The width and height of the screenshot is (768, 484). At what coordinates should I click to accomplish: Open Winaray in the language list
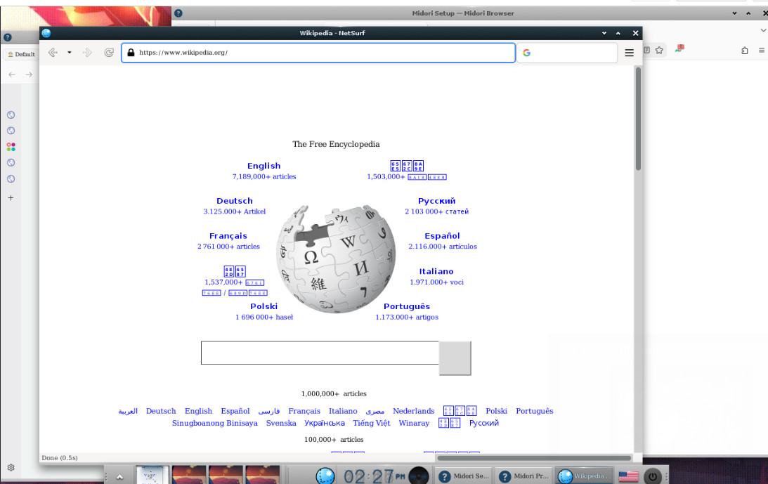(x=414, y=424)
